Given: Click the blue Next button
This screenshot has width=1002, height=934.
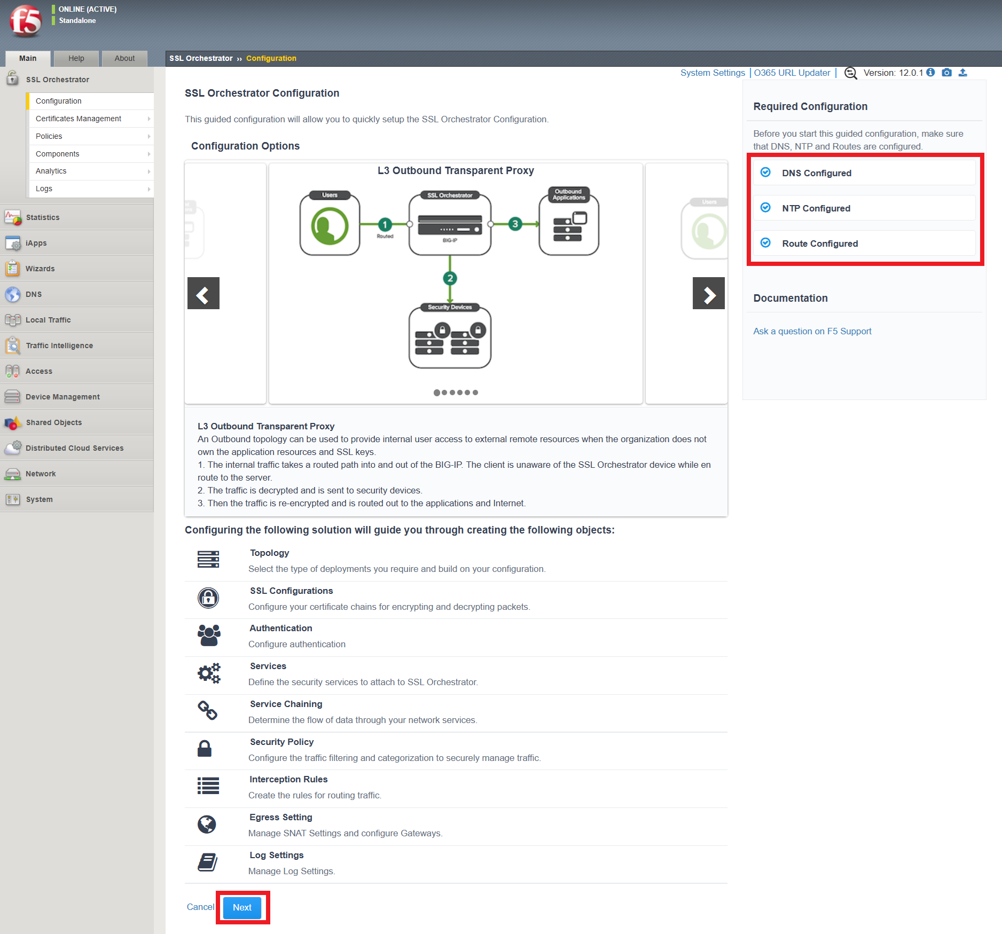Looking at the screenshot, I should click(242, 907).
